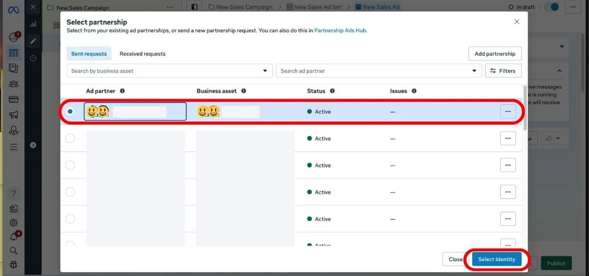The height and width of the screenshot is (276, 589).
Task: Click the Close button in dialog footer
Action: pyautogui.click(x=455, y=259)
